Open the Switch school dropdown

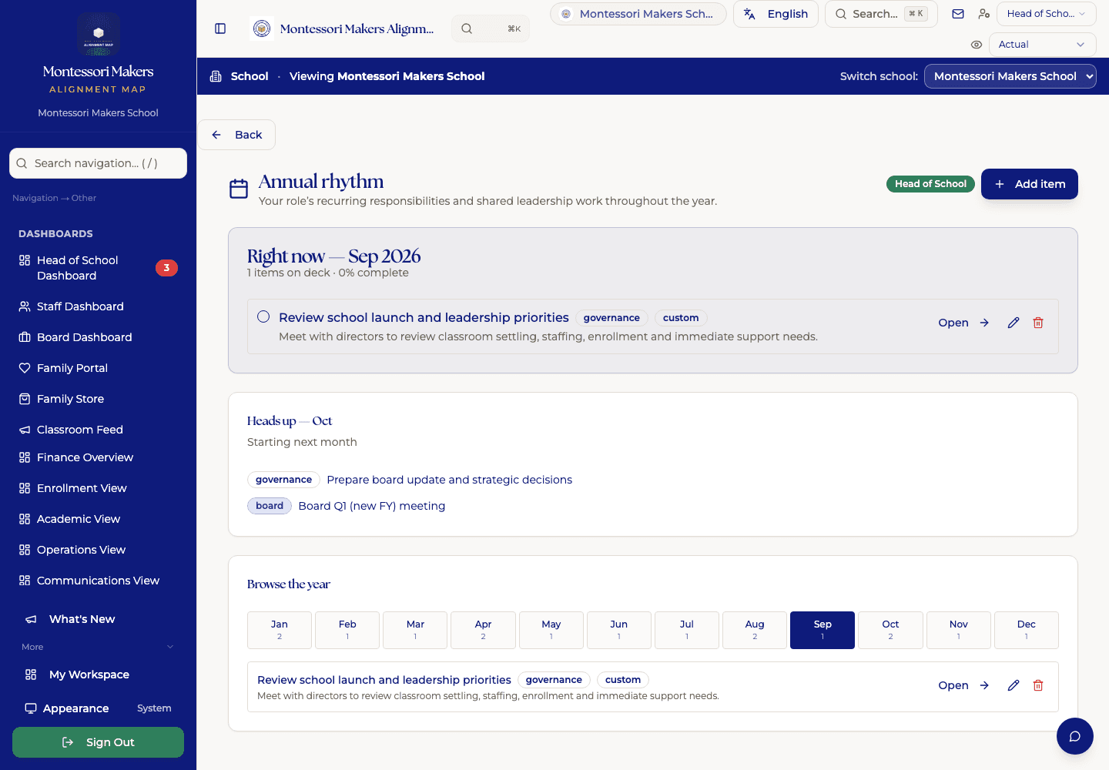tap(1010, 76)
